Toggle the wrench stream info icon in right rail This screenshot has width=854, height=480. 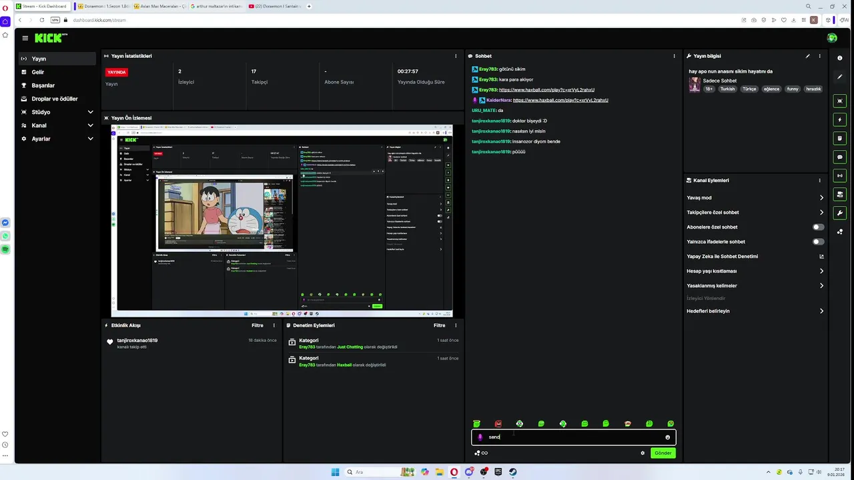point(839,213)
